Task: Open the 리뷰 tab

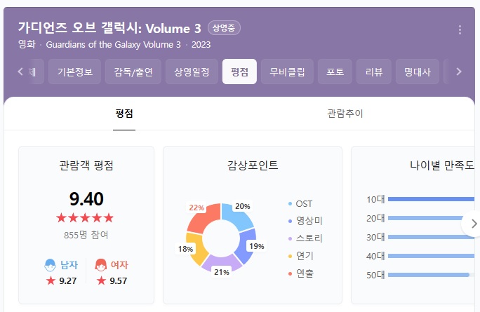Action: coord(374,72)
